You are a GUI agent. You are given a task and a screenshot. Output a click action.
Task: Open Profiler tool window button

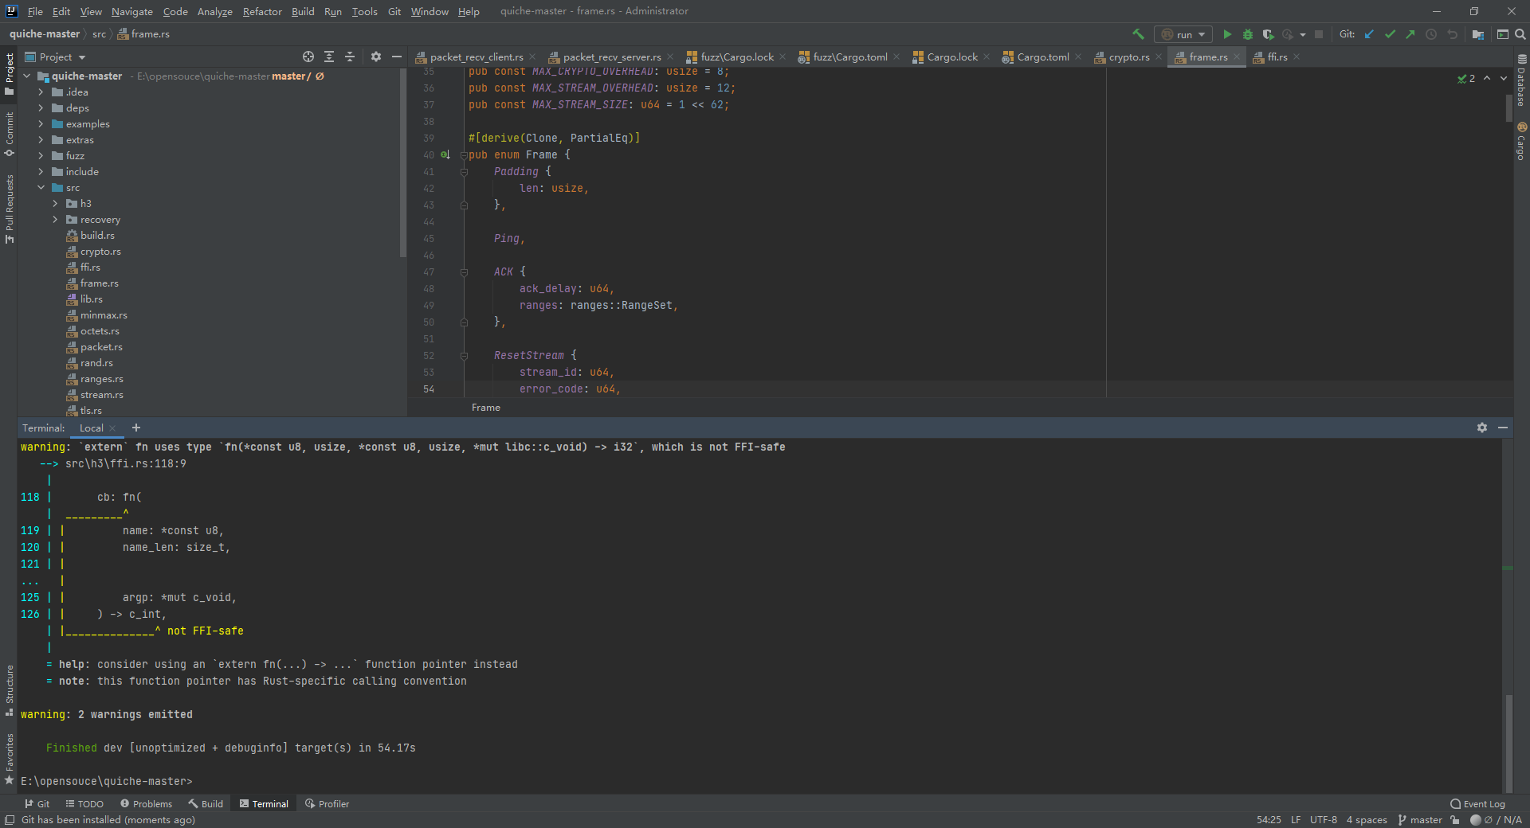coord(328,804)
